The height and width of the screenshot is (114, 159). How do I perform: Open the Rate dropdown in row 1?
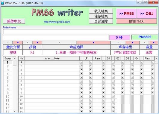click(103, 62)
